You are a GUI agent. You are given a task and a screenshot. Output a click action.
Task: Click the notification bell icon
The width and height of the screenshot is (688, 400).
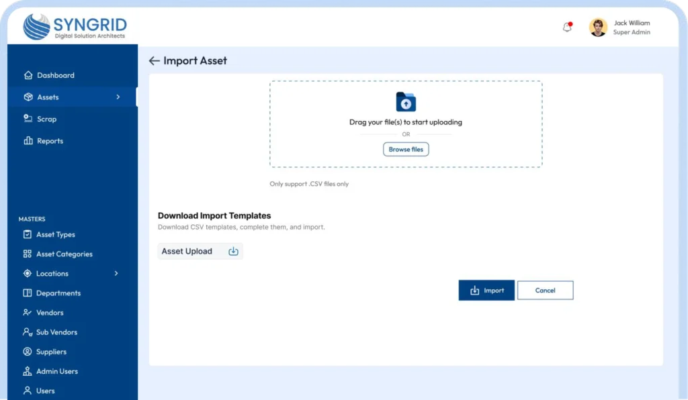pyautogui.click(x=567, y=28)
